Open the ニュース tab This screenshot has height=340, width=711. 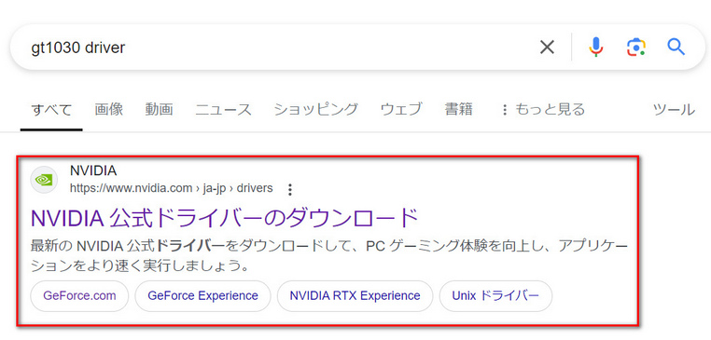coord(223,110)
